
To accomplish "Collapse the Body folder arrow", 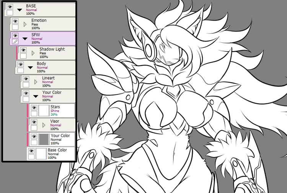I will point(30,67).
